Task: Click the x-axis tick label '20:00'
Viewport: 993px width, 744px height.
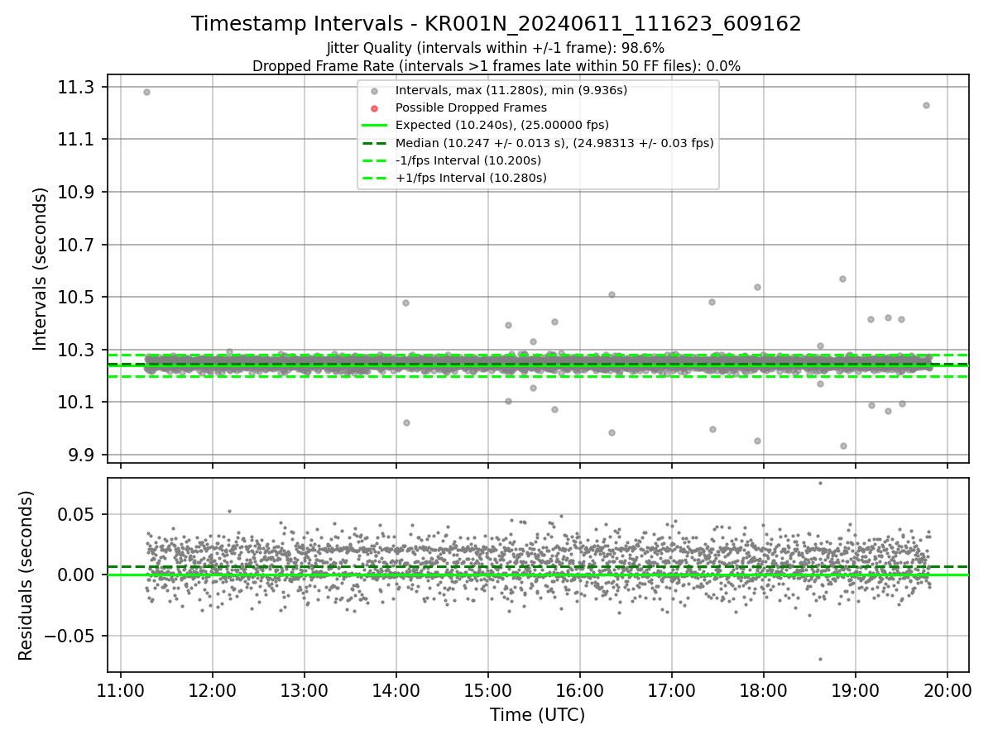Action: click(x=947, y=689)
